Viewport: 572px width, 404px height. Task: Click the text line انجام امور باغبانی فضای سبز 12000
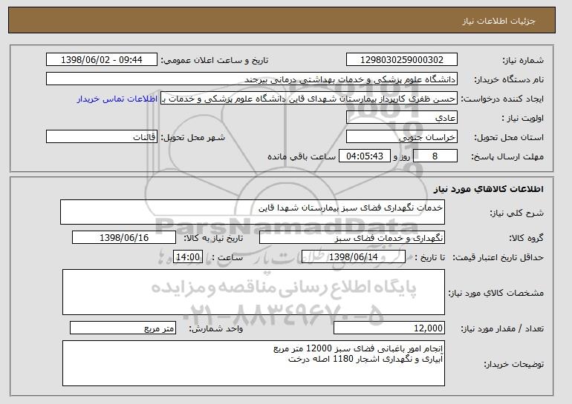pos(358,348)
